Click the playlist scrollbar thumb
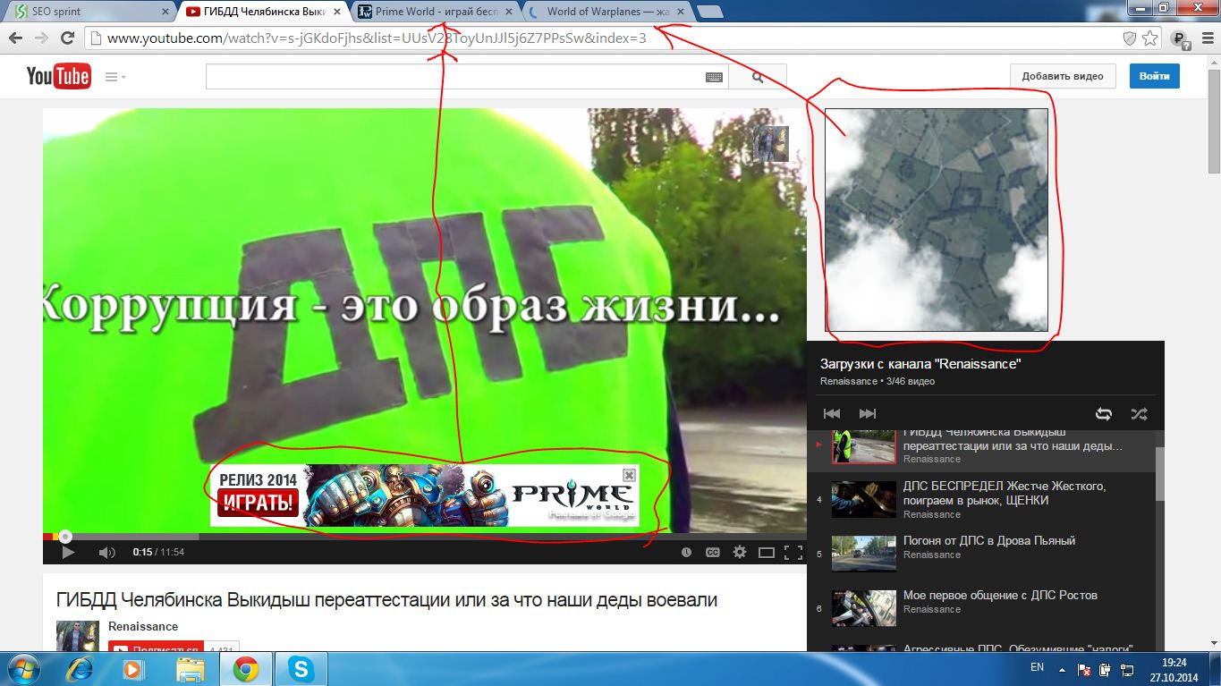The height and width of the screenshot is (686, 1221). (1160, 474)
